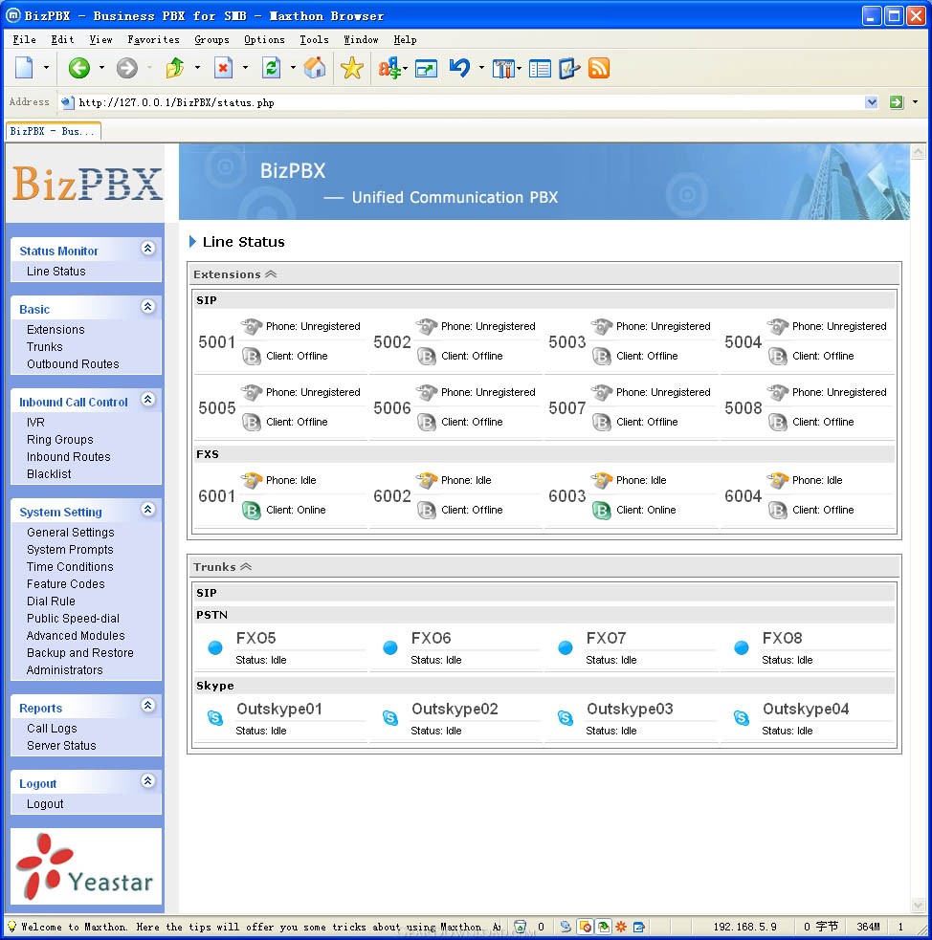The image size is (932, 940).
Task: Click the Logout link under Logout section
Action: 45,804
